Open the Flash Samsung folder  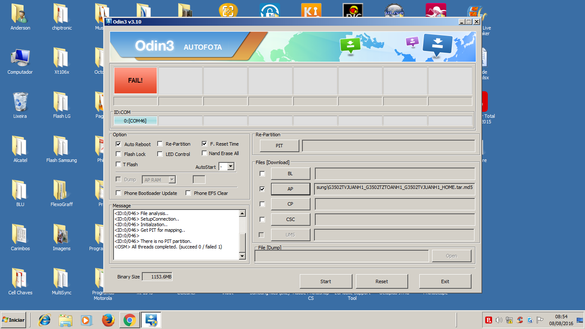62,150
